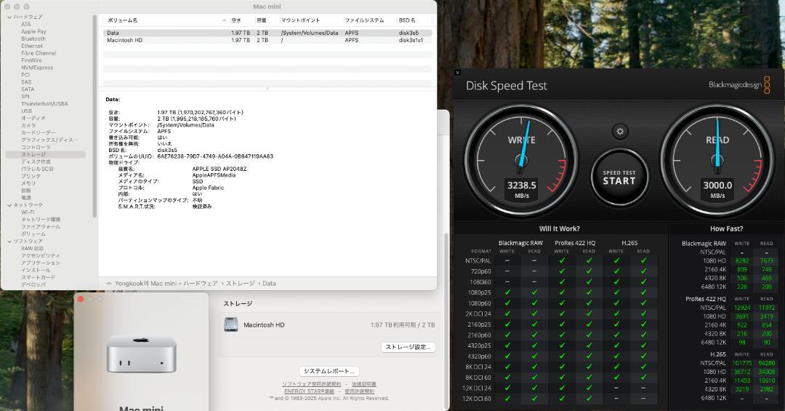Open ソフトウェア使用許諾契約 link
The image size is (785, 411).
(x=311, y=384)
